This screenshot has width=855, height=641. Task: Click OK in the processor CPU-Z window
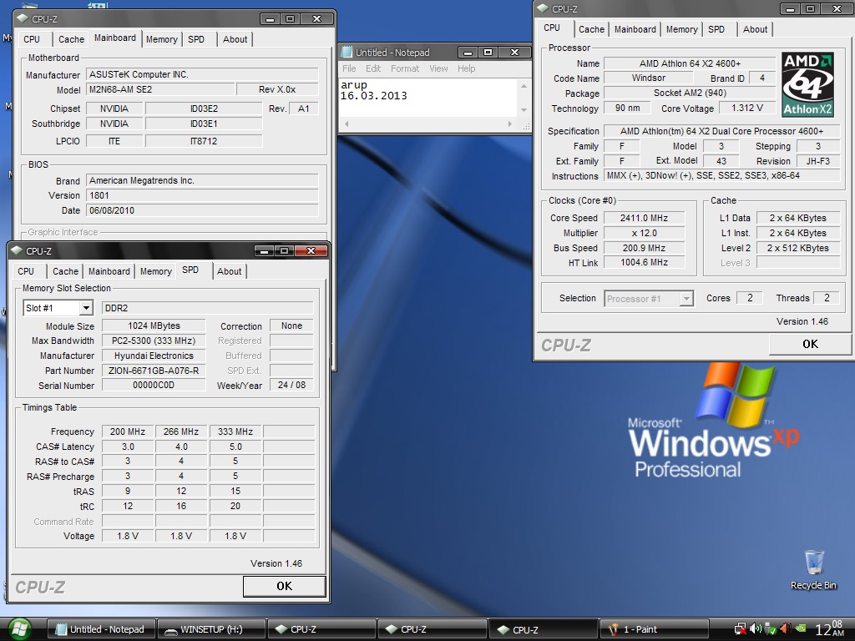click(x=810, y=344)
